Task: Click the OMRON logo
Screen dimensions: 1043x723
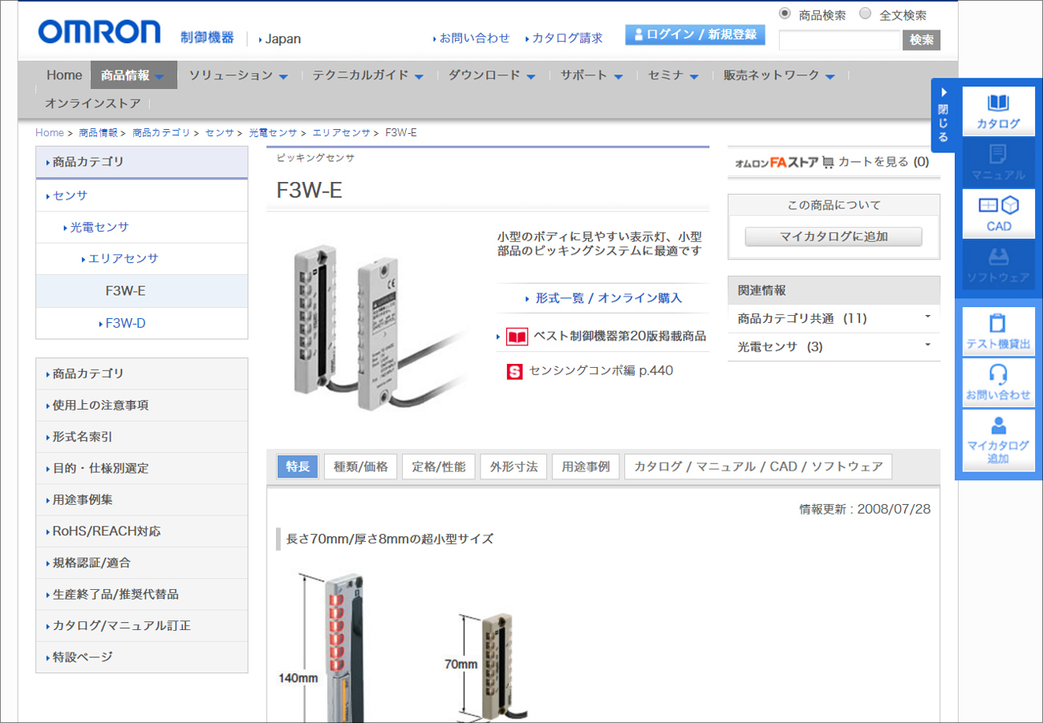Action: 99,30
